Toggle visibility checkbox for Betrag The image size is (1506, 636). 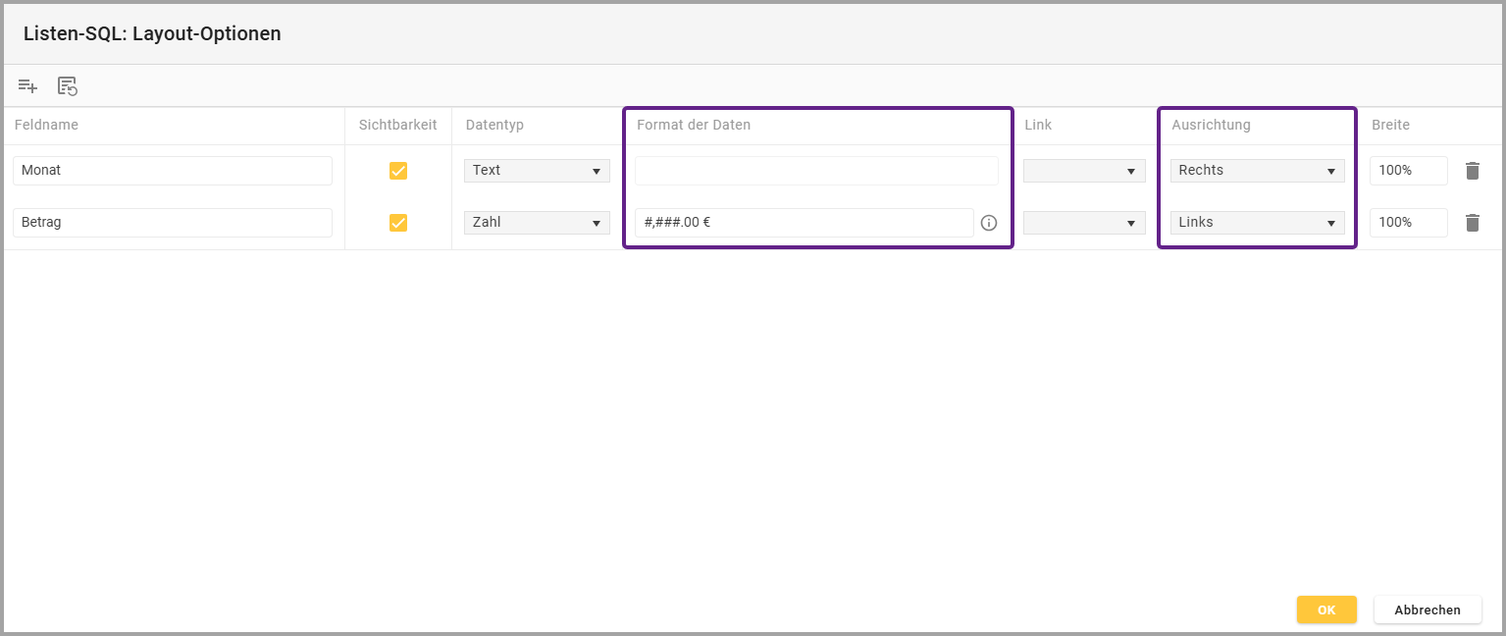398,223
